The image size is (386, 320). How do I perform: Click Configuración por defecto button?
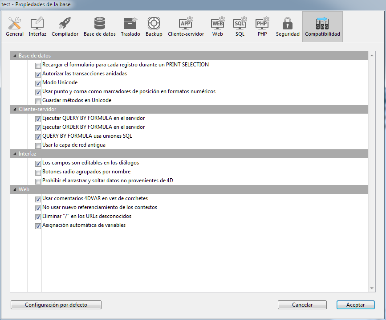pos(56,305)
